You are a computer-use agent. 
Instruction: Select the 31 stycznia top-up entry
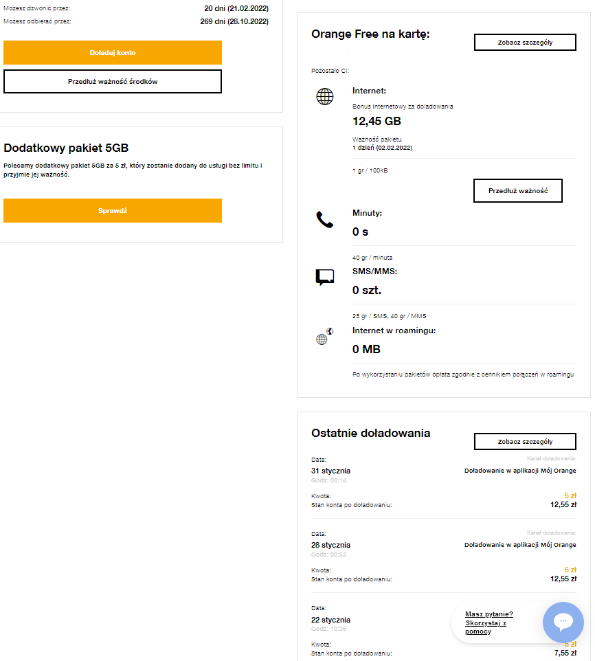tap(331, 471)
